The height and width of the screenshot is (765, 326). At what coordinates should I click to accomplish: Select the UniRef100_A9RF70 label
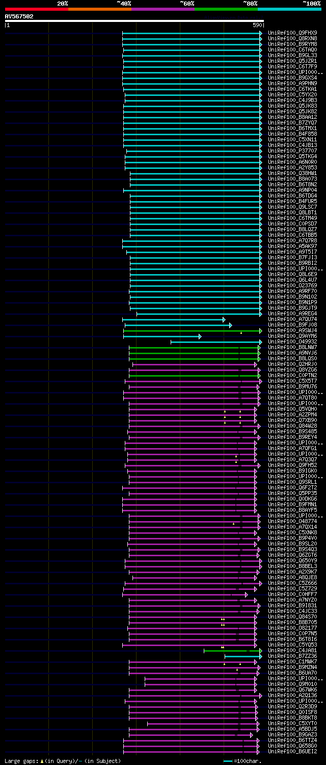coord(292,291)
